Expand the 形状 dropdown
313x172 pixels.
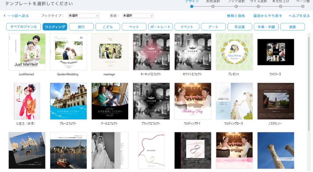click(138, 16)
